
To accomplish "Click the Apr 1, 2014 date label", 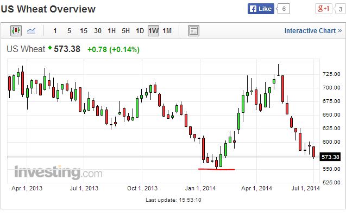I will point(256,189).
